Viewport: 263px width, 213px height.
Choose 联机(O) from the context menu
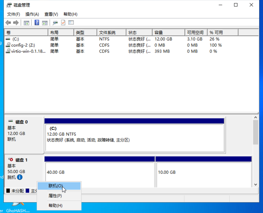click(56, 186)
